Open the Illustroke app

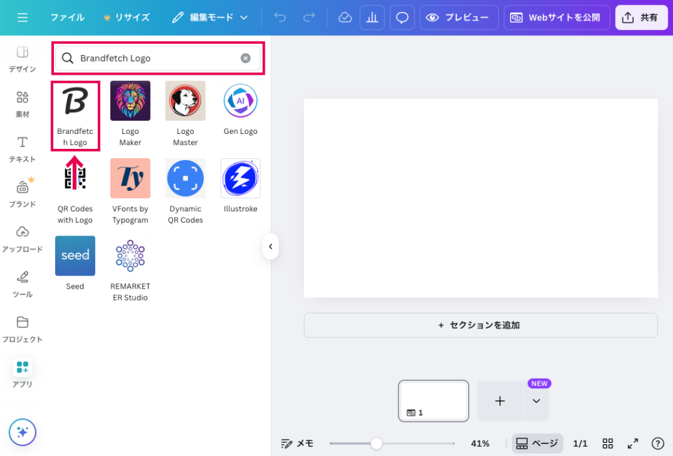pos(241,186)
